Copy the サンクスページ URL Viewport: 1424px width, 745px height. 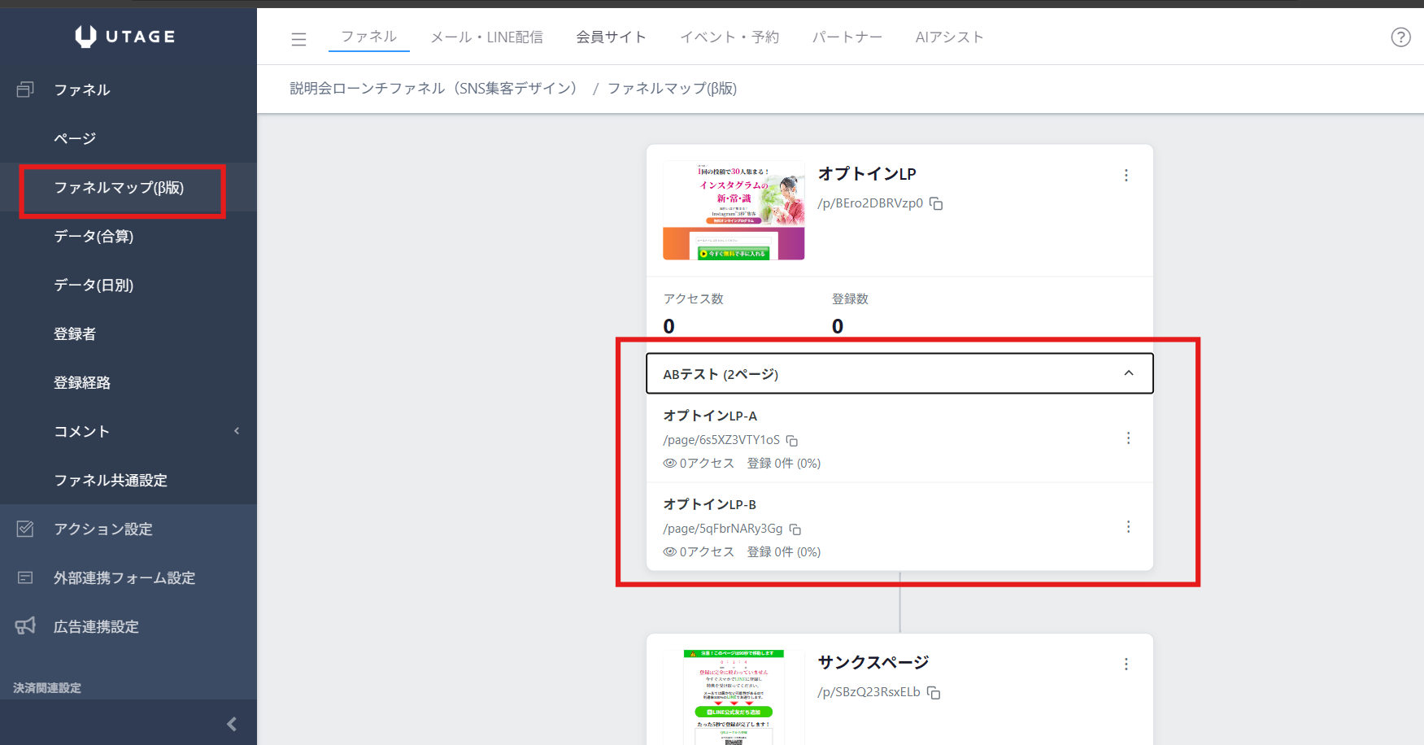point(934,693)
